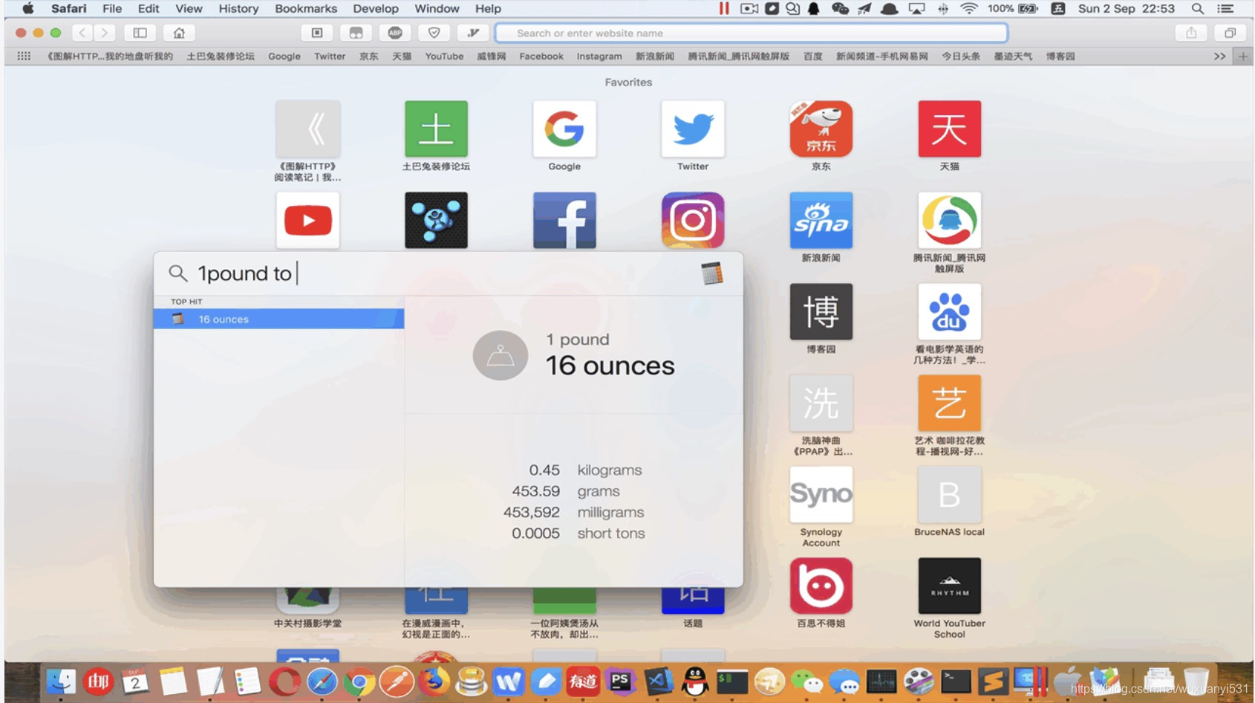This screenshot has height=703, width=1255.
Task: Toggle the Safari sidebar
Action: click(x=140, y=33)
